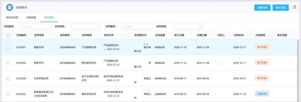Open the list menu icon at top right
The width and height of the screenshot is (301, 102).
294,7
